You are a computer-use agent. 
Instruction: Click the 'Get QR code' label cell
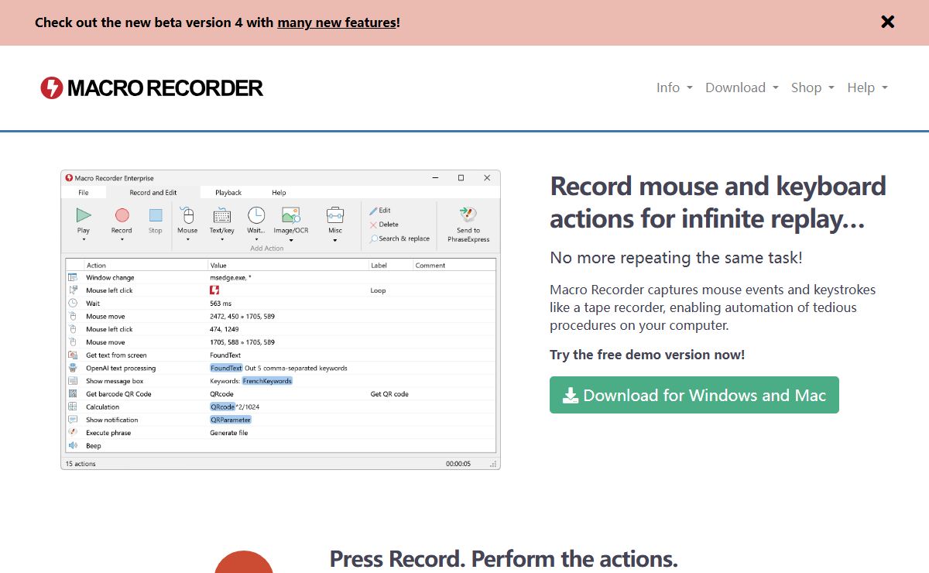tap(389, 393)
